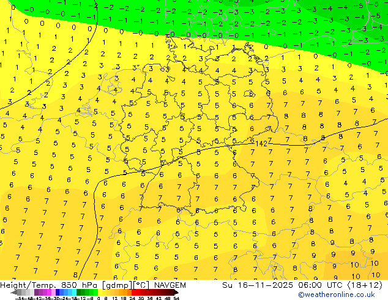Click the weatheronline.co.uk copyright link
This screenshot has height=300, width=388.
point(337,294)
